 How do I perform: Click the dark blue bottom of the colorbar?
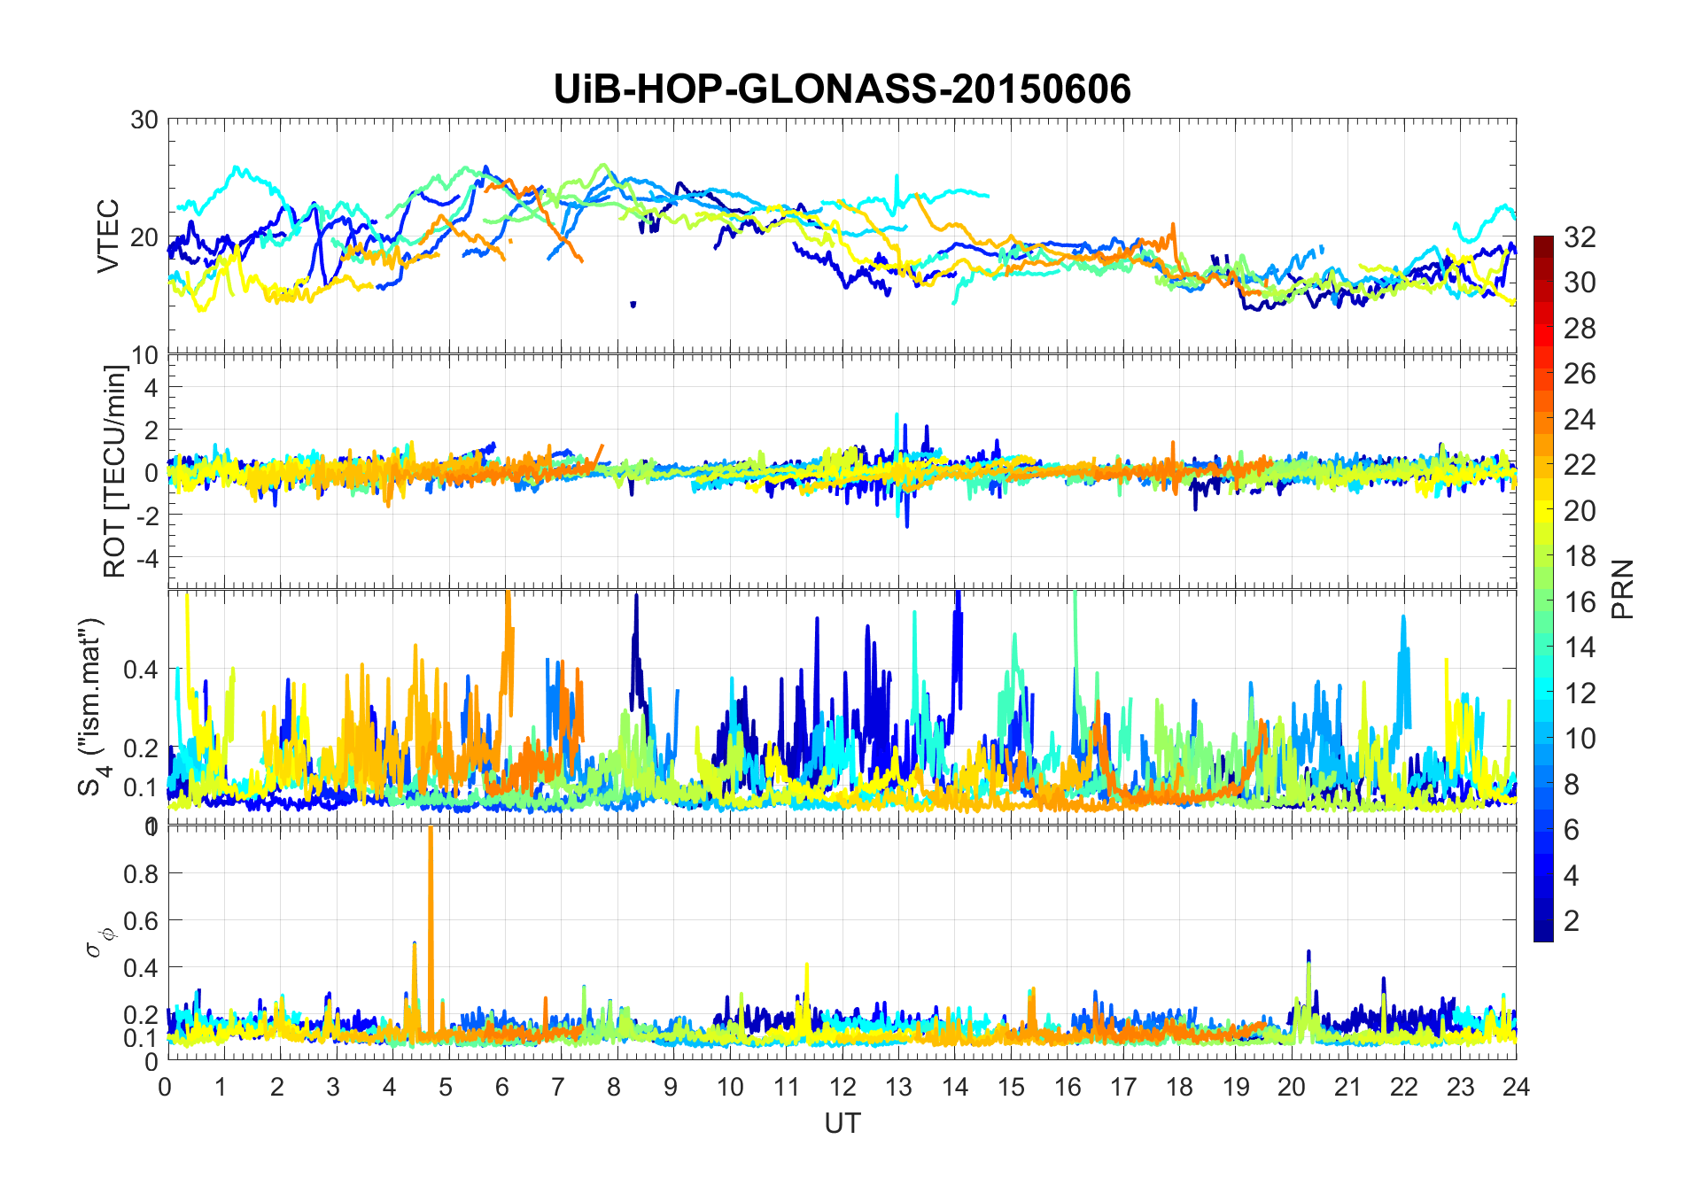point(1543,933)
